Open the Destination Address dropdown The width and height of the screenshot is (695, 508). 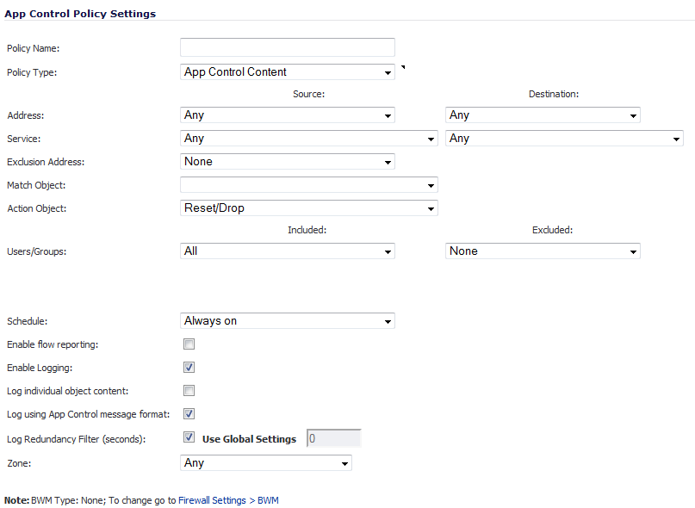[x=543, y=115]
